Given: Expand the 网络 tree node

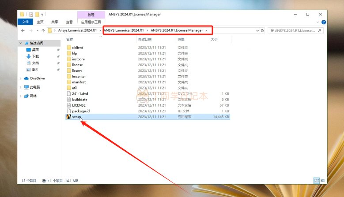Looking at the screenshot, I should pyautogui.click(x=21, y=96).
